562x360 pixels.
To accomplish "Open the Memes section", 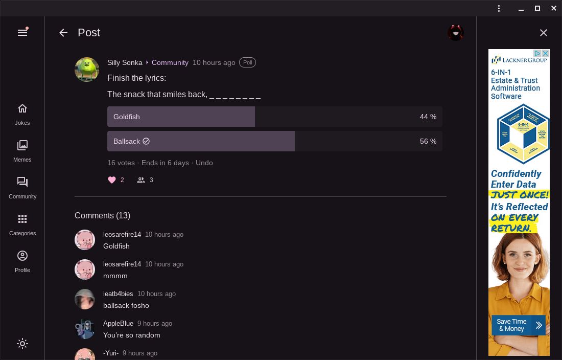I will (x=22, y=151).
